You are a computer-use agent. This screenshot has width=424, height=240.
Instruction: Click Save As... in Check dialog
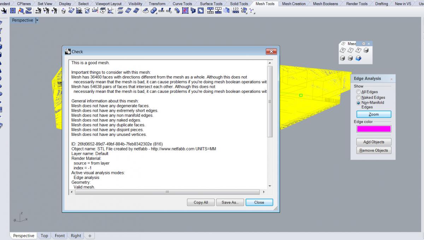pos(230,202)
